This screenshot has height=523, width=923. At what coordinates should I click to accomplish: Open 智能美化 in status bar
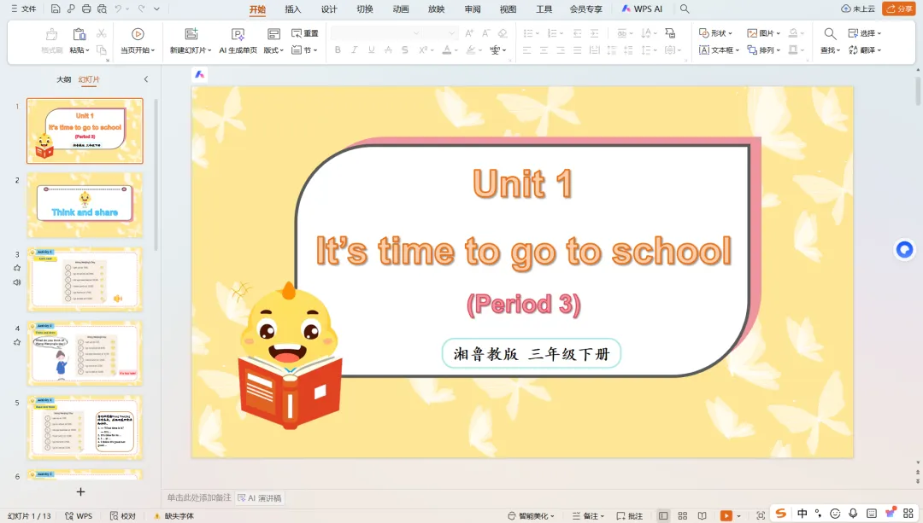[x=531, y=516]
